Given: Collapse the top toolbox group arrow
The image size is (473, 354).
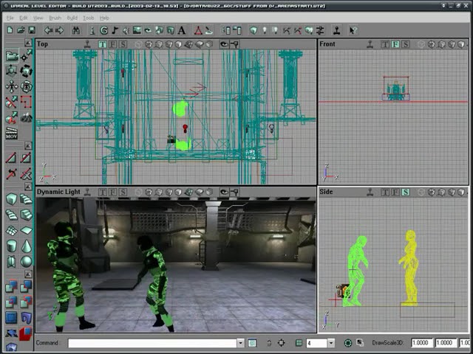Looking at the screenshot, I should pos(28,43).
